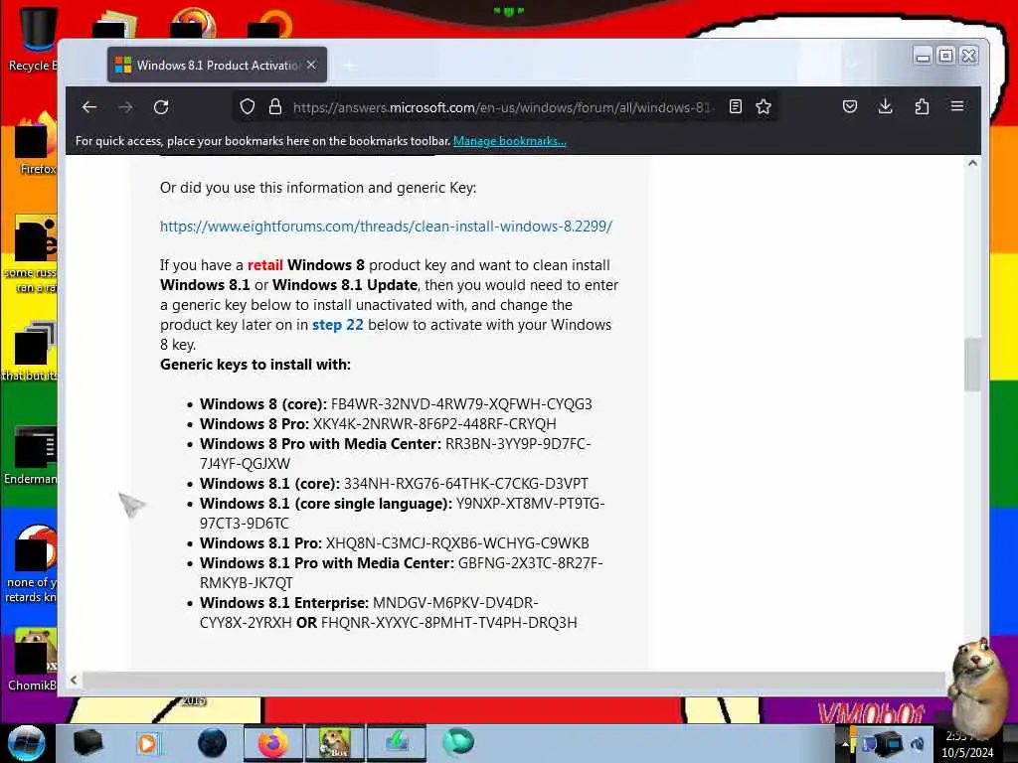Click the forward navigation arrow

click(125, 107)
